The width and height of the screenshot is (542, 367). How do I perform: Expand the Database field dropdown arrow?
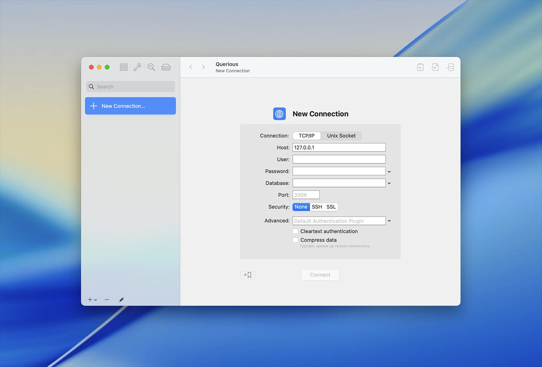(x=389, y=183)
